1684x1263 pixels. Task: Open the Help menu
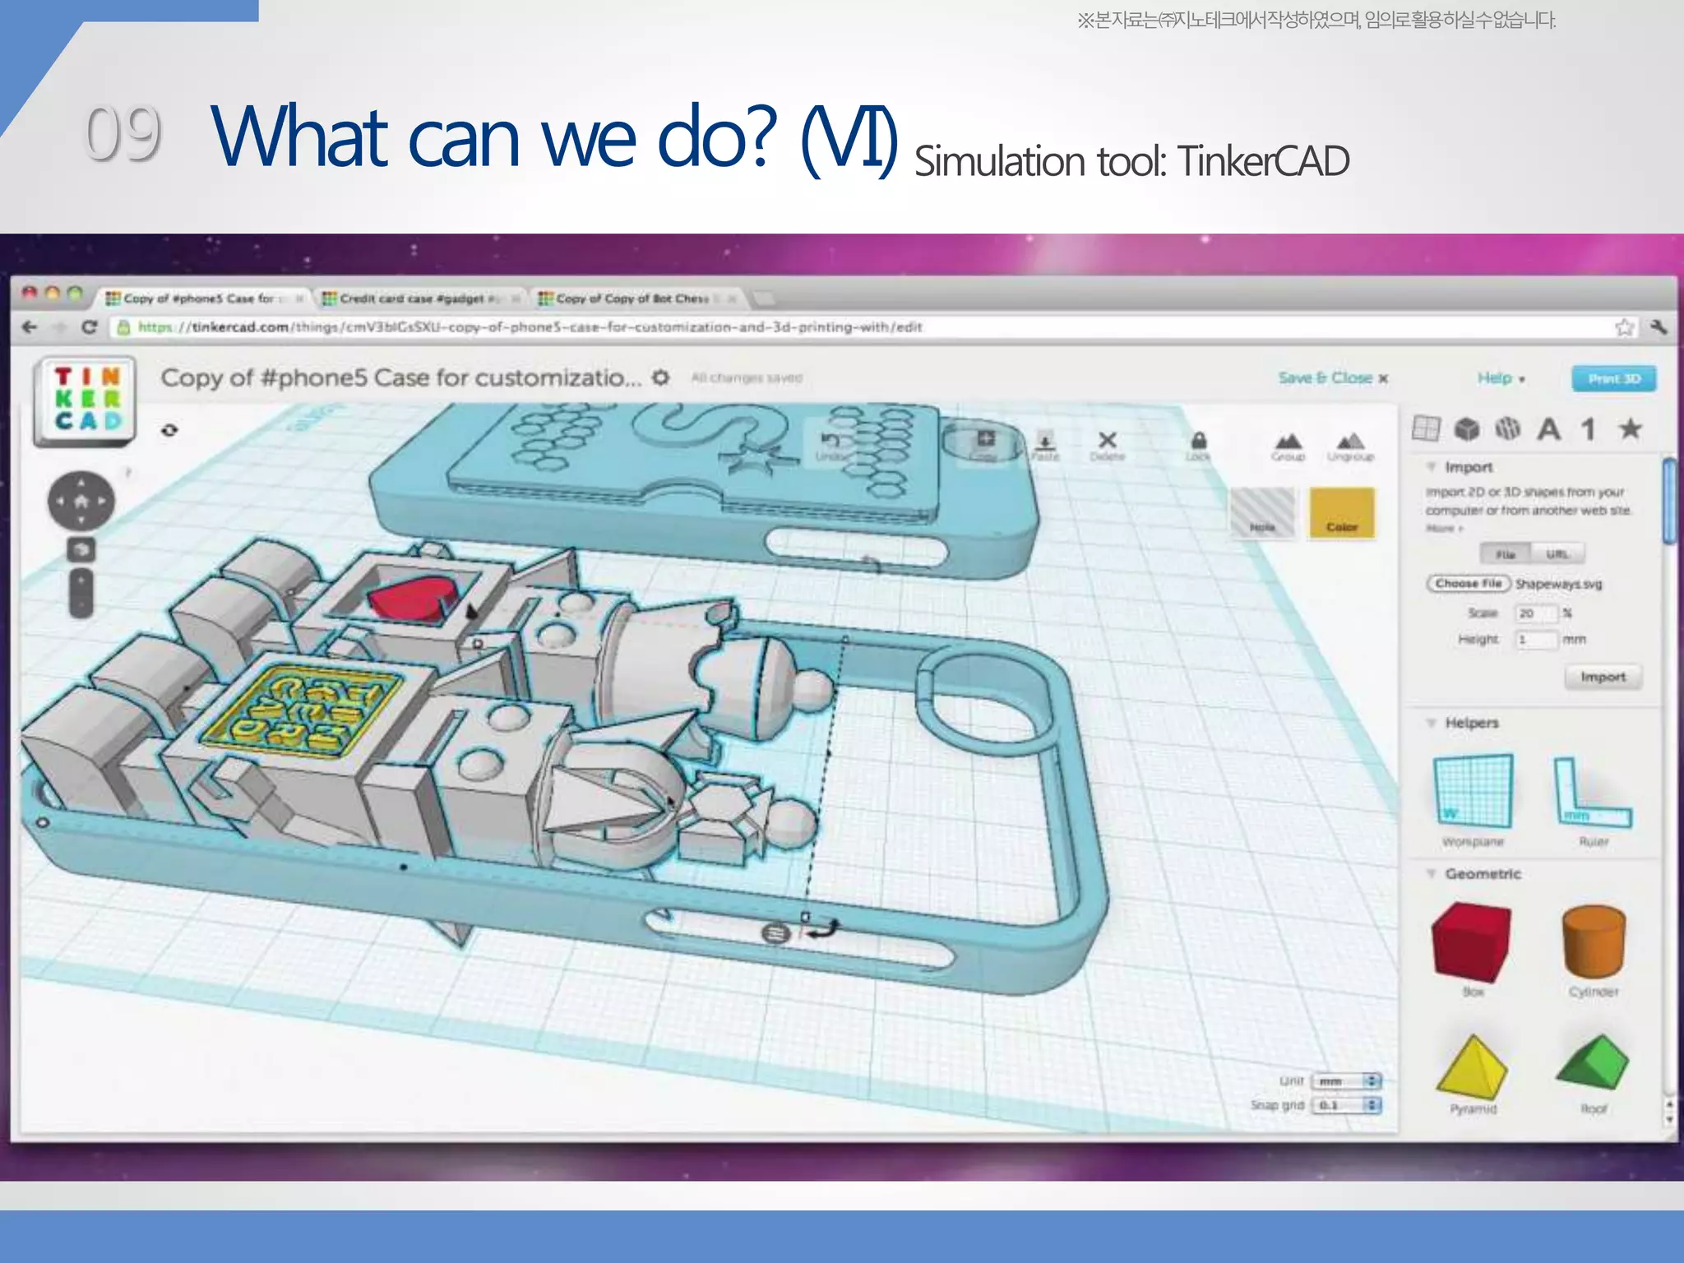1500,378
